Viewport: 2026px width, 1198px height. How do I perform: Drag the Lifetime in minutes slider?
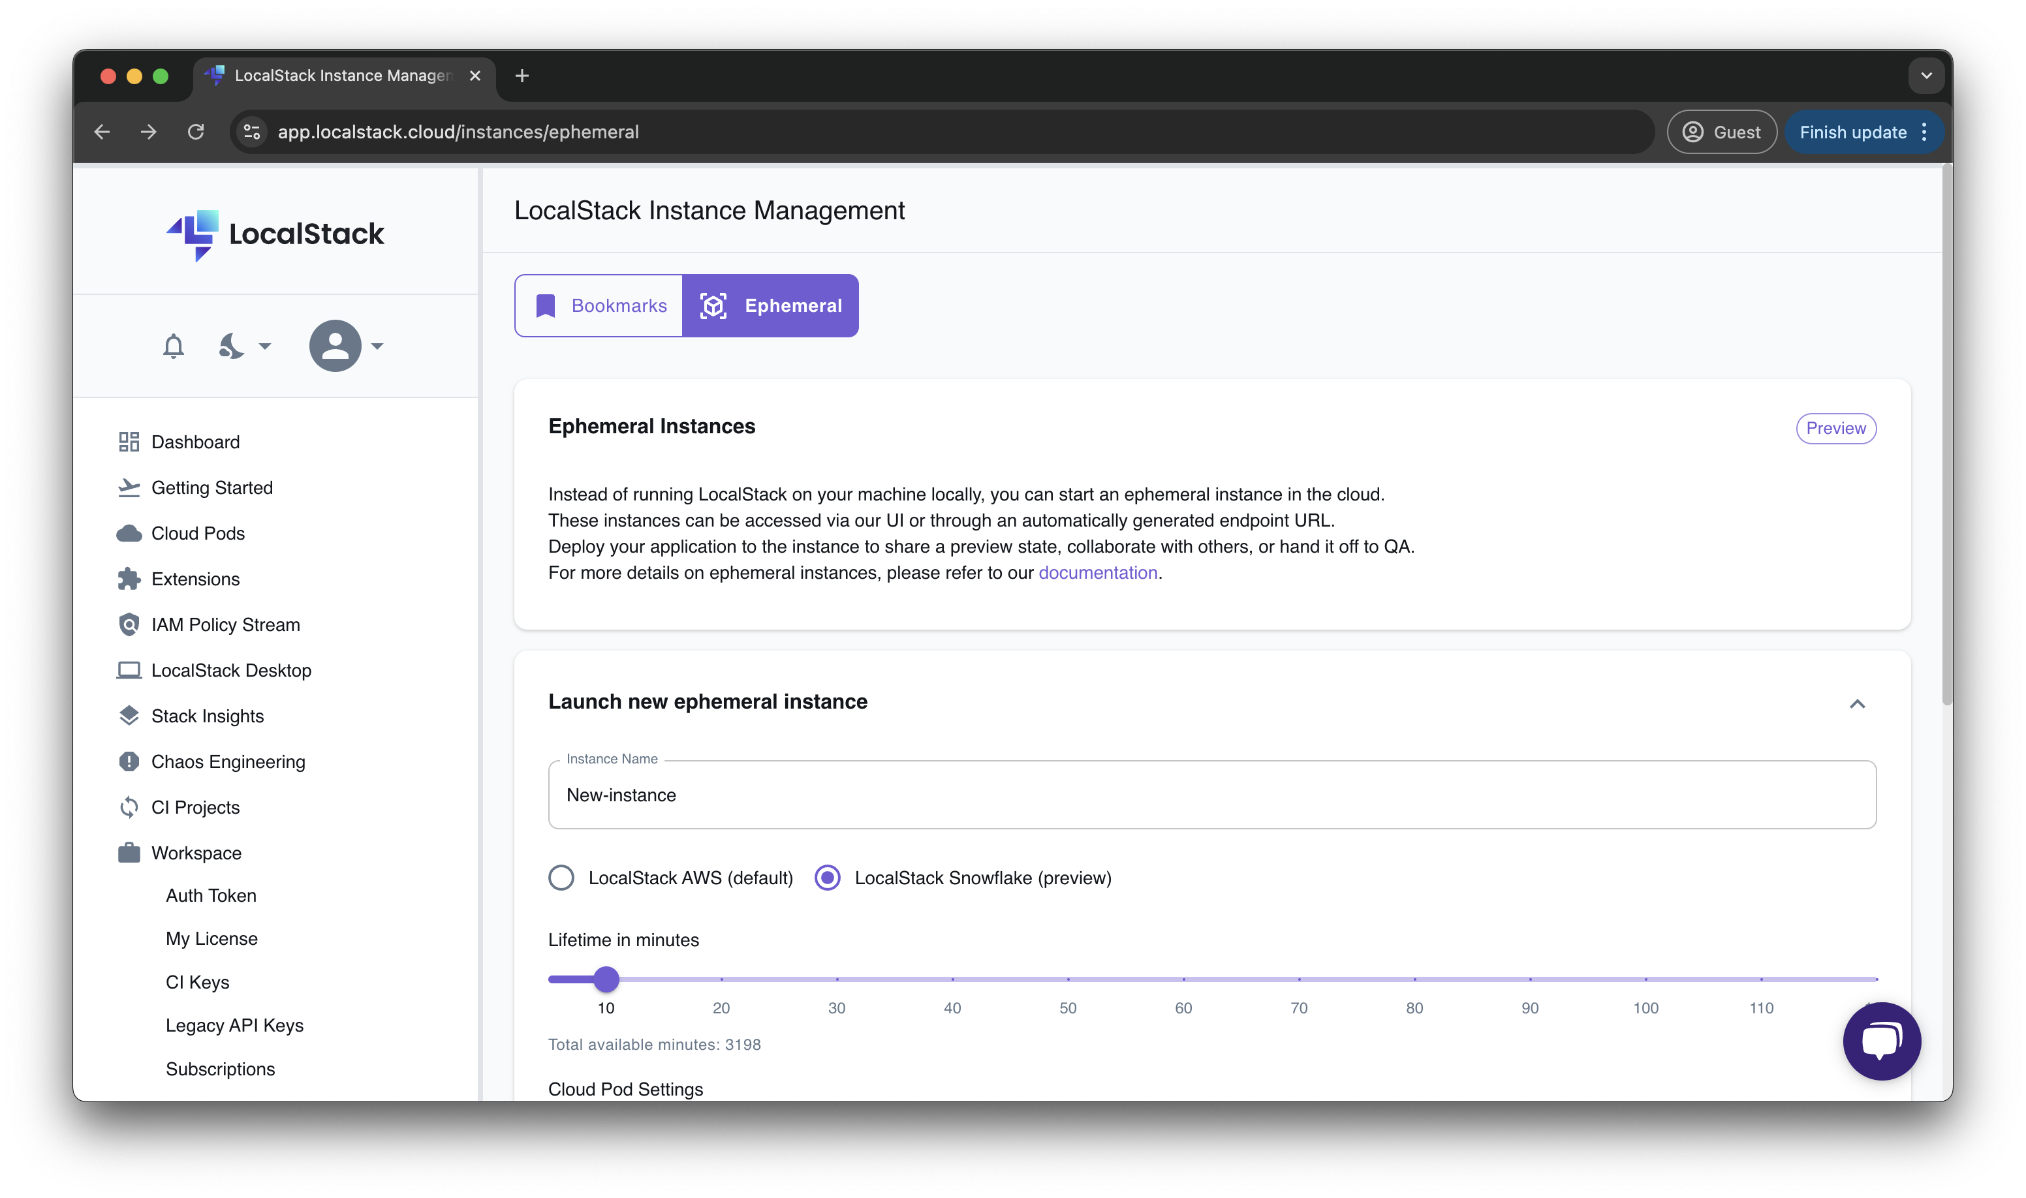(x=605, y=977)
